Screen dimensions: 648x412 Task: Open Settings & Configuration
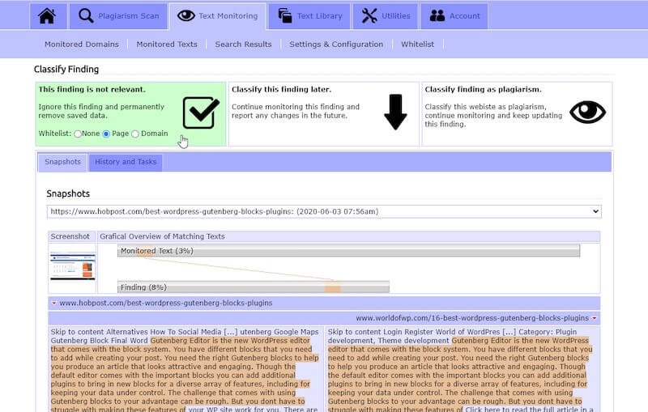point(336,45)
